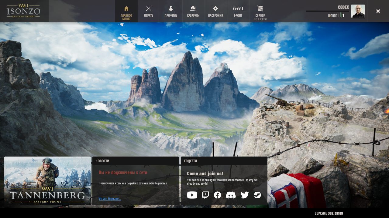Screen dimensions: 389x218
Task: Follow the Узнать больше link
Action: click(x=109, y=199)
